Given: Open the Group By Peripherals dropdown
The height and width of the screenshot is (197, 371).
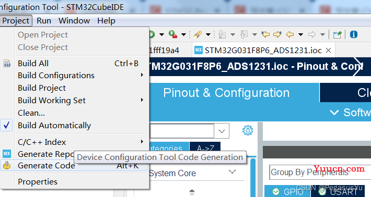Looking at the screenshot, I should click(320, 172).
